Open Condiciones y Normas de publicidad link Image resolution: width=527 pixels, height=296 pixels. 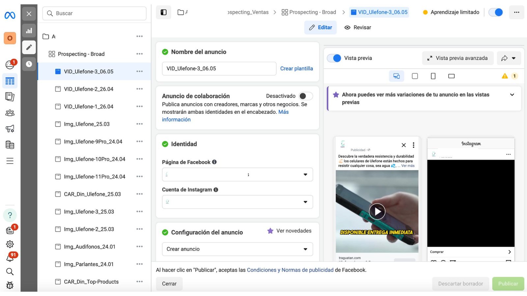[x=290, y=270]
